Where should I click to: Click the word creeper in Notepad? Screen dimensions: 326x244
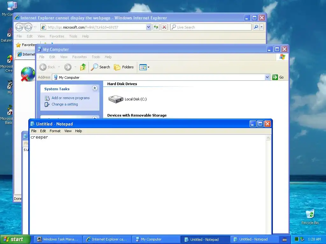pyautogui.click(x=39, y=137)
